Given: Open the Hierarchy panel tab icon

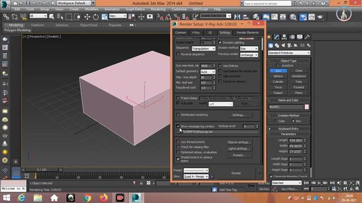Looking at the screenshot, I should click(x=284, y=37).
